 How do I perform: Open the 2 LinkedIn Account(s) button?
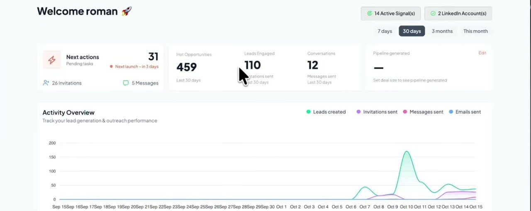(458, 13)
